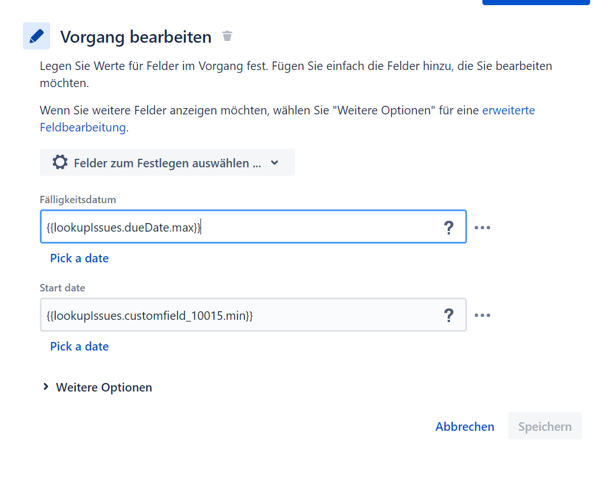Open help for the Start date field

point(449,315)
